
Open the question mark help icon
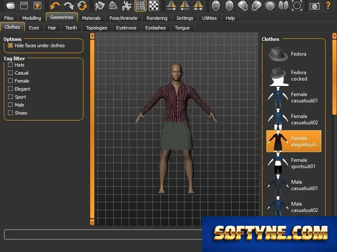tap(328, 6)
